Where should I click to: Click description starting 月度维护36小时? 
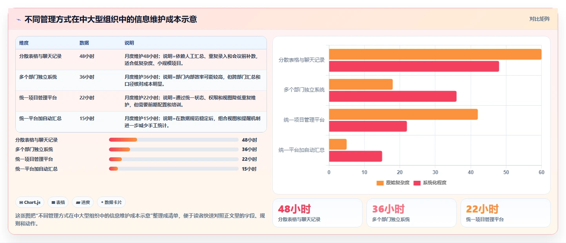192,80
